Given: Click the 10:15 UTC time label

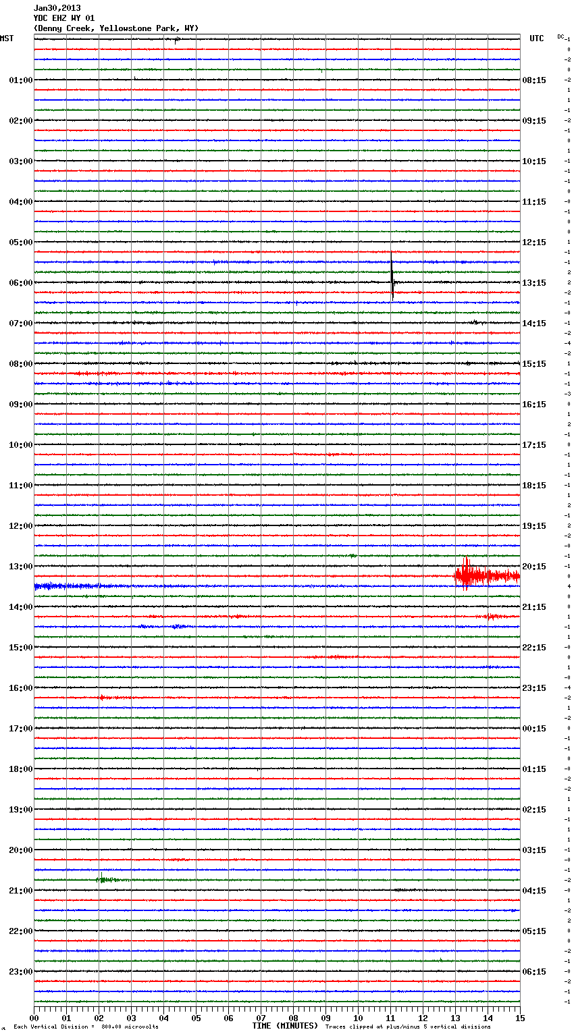Looking at the screenshot, I should (534, 161).
